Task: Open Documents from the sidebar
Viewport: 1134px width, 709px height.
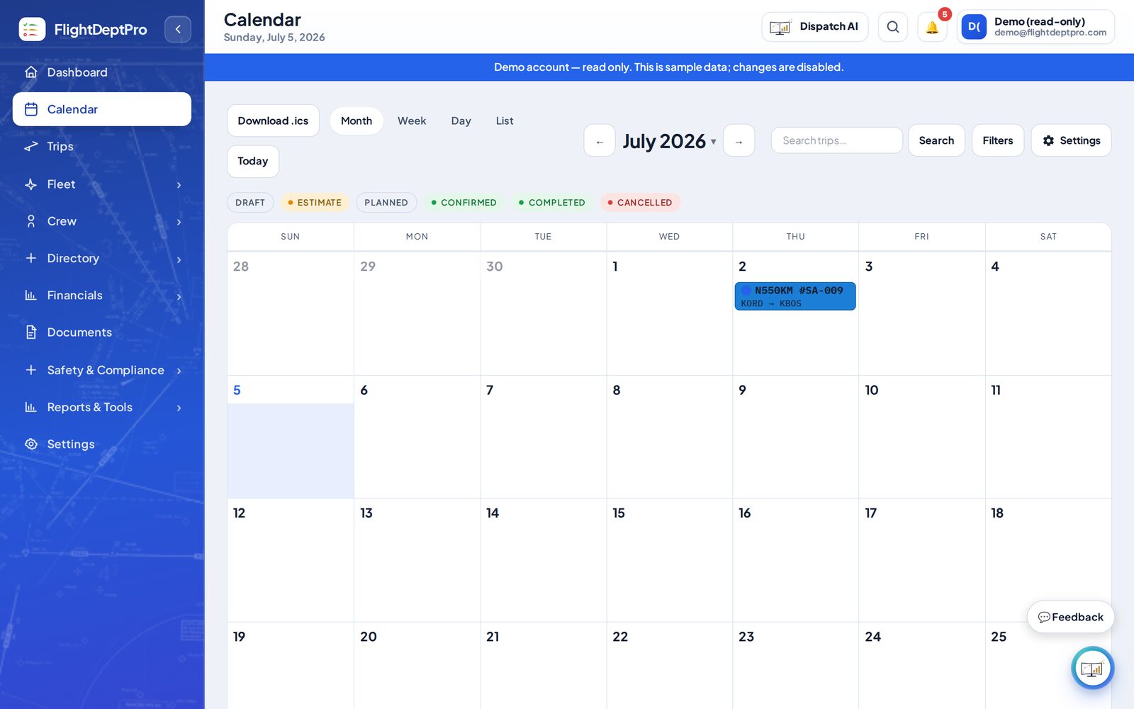Action: [x=102, y=332]
